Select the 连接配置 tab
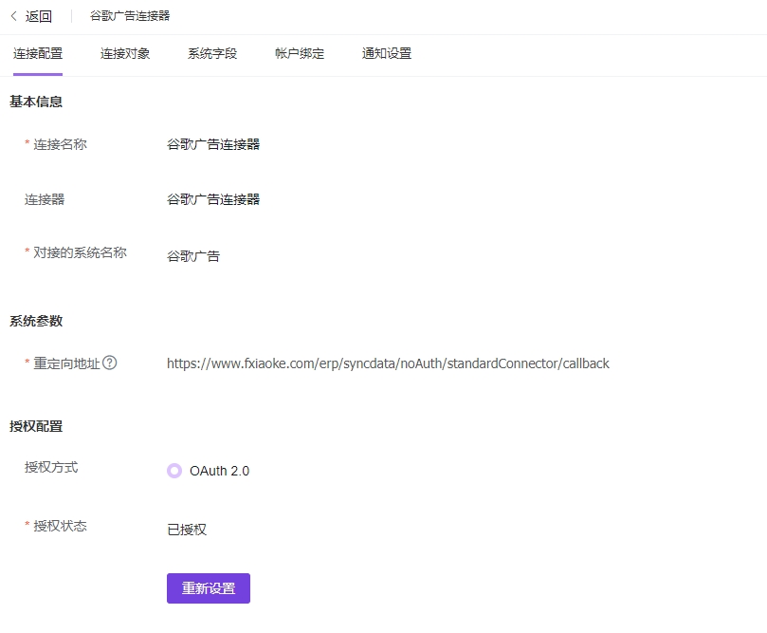 click(x=38, y=54)
